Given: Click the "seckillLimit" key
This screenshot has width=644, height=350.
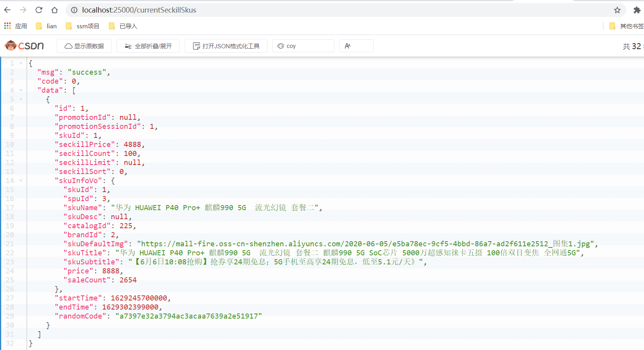Looking at the screenshot, I should pos(85,163).
